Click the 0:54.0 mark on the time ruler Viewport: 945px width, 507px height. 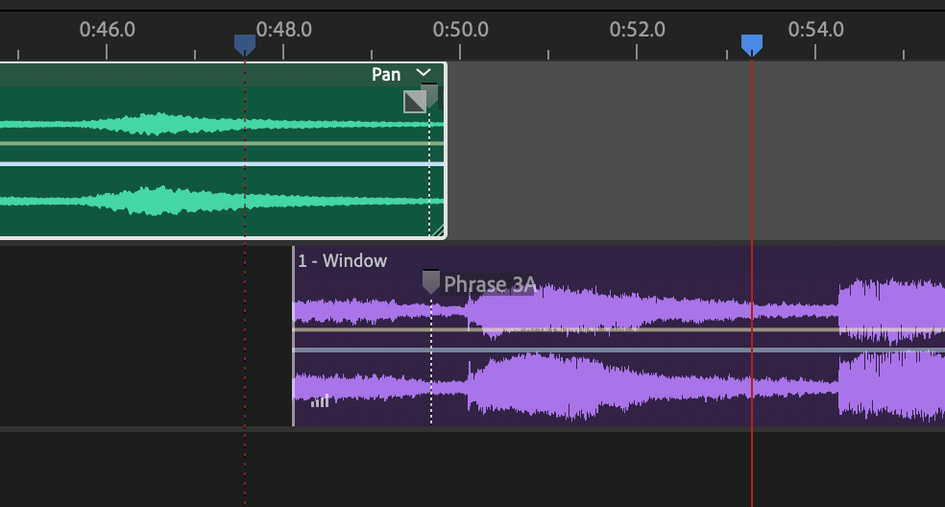tap(815, 30)
